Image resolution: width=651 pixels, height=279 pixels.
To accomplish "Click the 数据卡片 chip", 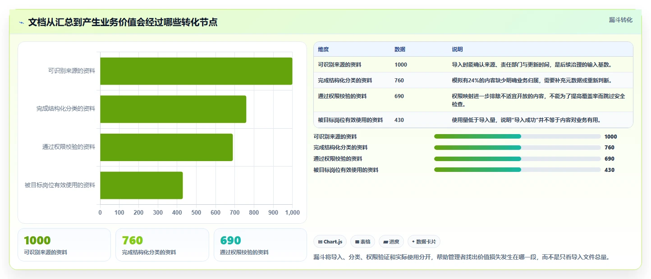I will (424, 242).
